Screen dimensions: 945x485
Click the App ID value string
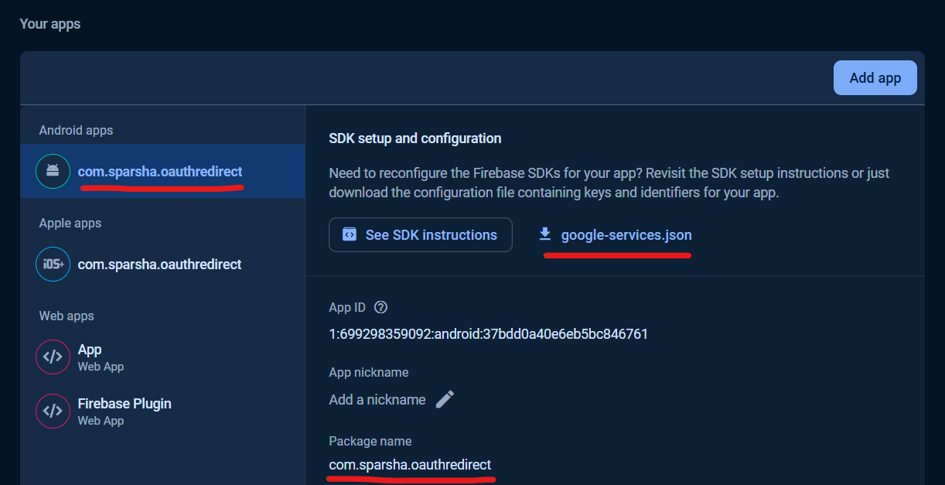point(488,334)
